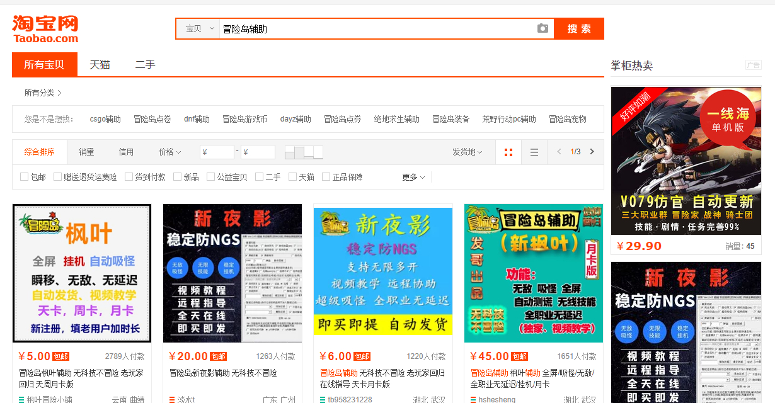Click the 包邮 badge on ¥45.00 item
This screenshot has height=403, width=775.
[520, 356]
